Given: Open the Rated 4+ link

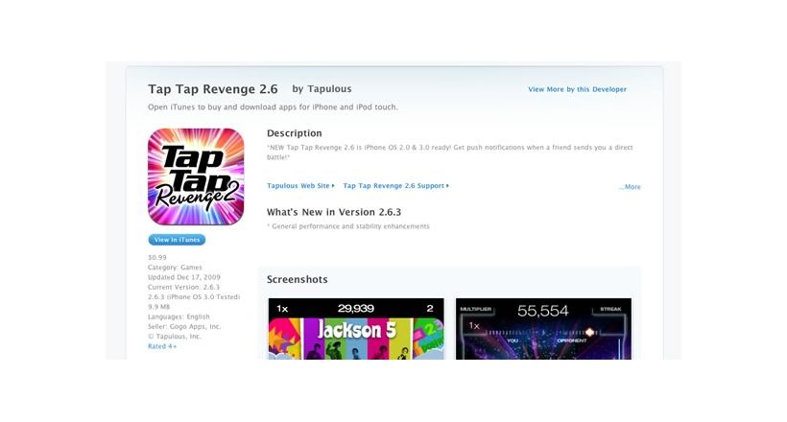Looking at the screenshot, I should point(162,346).
